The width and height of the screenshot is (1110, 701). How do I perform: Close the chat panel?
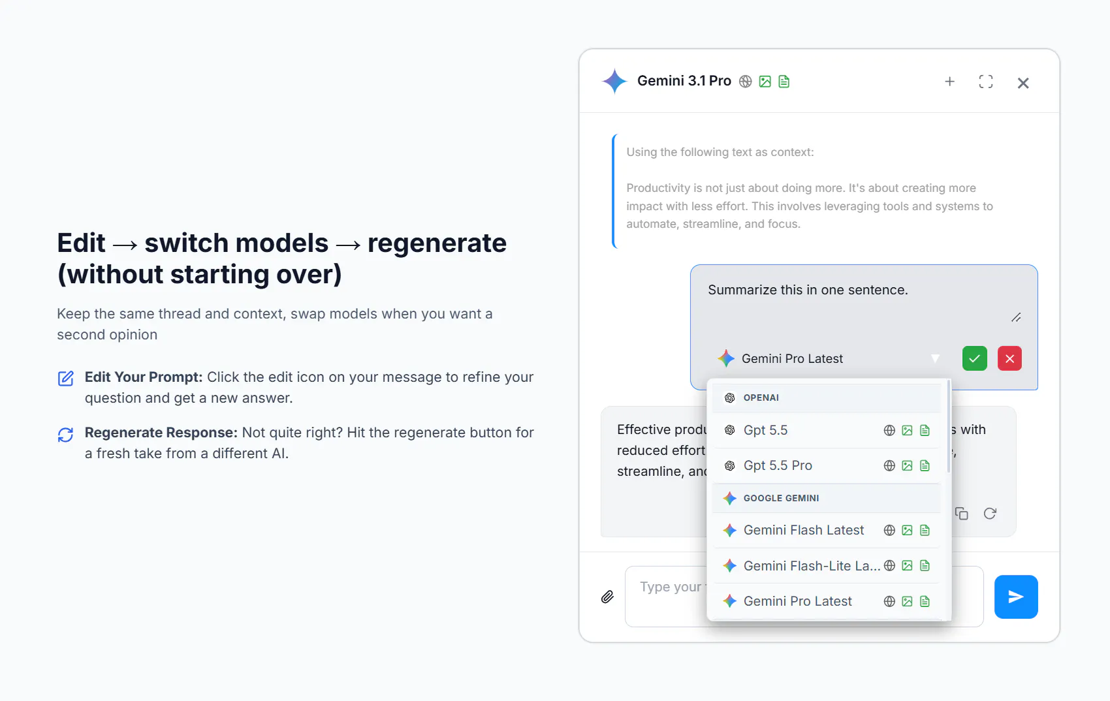coord(1023,83)
